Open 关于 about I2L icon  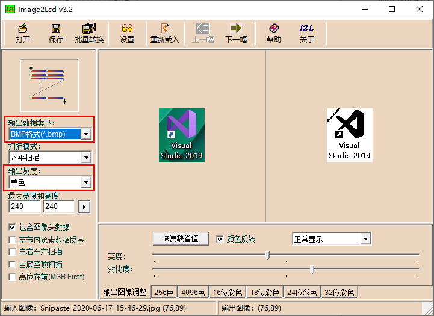pyautogui.click(x=306, y=33)
